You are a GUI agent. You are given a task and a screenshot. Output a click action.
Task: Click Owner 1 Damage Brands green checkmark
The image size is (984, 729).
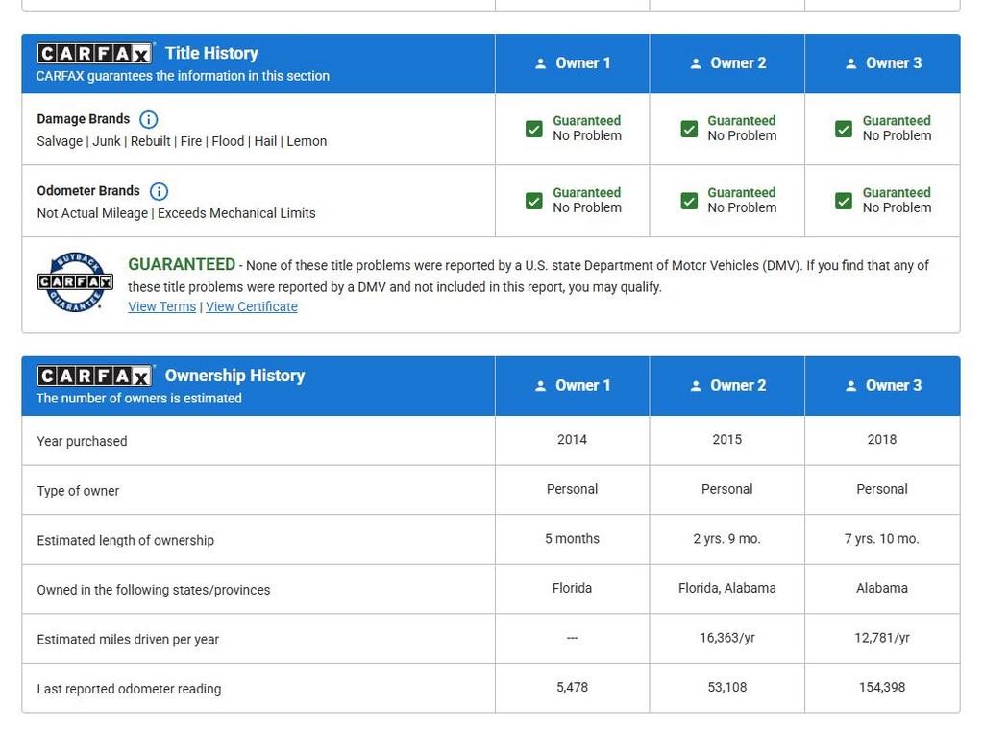click(x=534, y=129)
